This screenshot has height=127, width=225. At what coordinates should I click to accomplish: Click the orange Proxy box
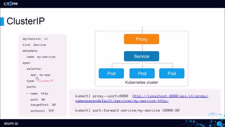point(141,39)
